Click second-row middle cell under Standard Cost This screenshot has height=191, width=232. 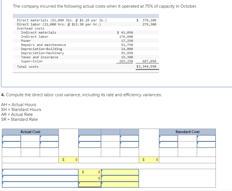[x=187, y=145]
